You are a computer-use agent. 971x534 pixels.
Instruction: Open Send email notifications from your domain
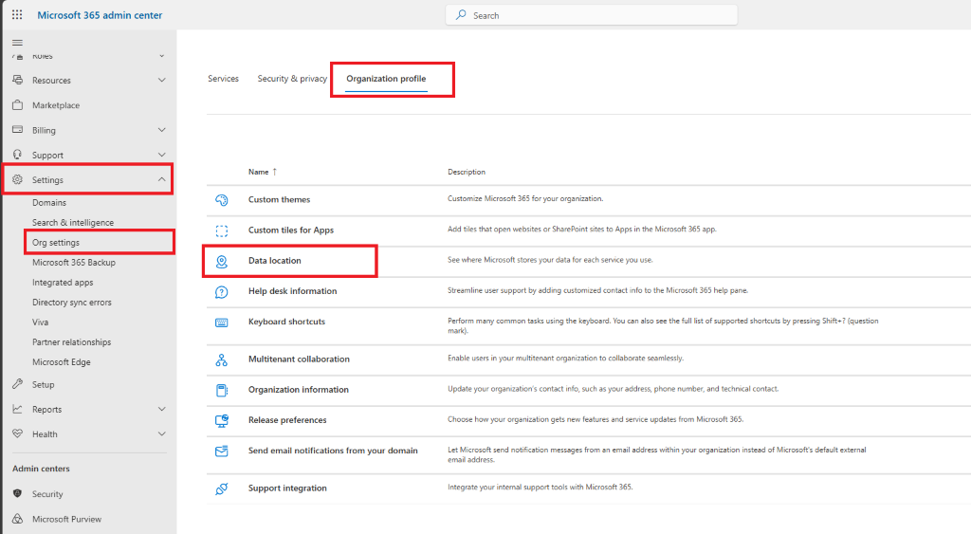click(x=333, y=451)
